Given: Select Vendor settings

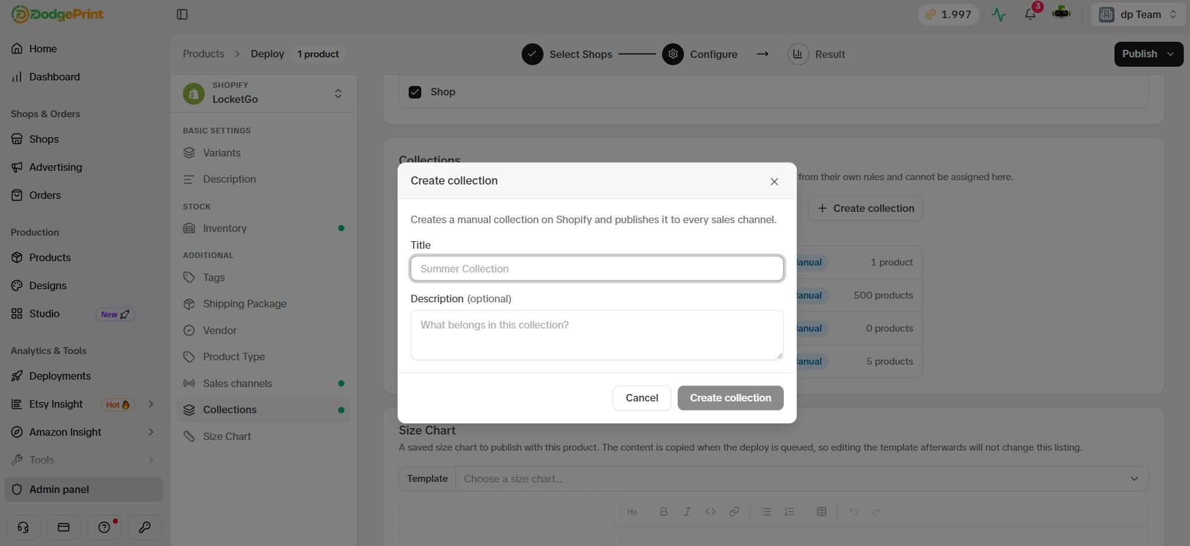Looking at the screenshot, I should pyautogui.click(x=263, y=330).
